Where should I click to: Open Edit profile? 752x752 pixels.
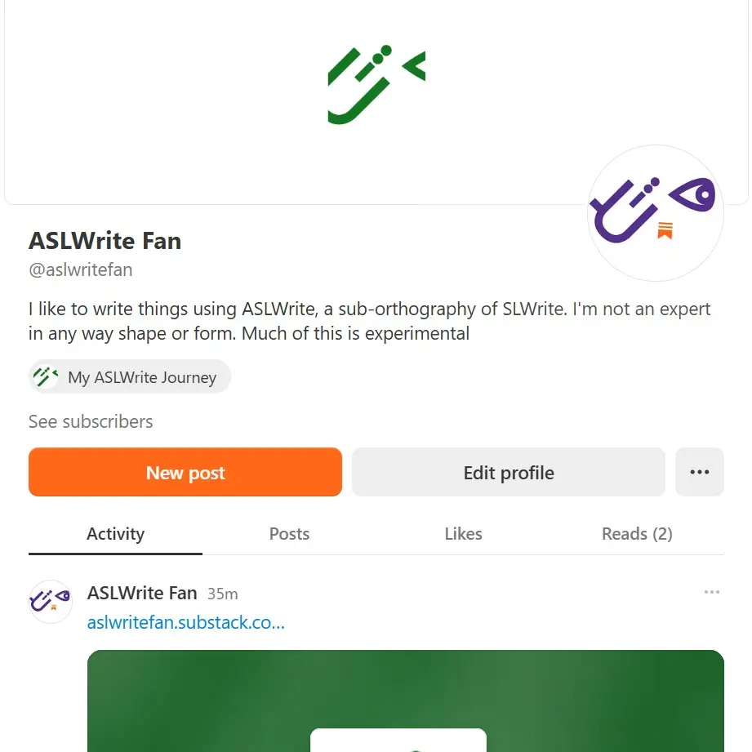tap(507, 472)
